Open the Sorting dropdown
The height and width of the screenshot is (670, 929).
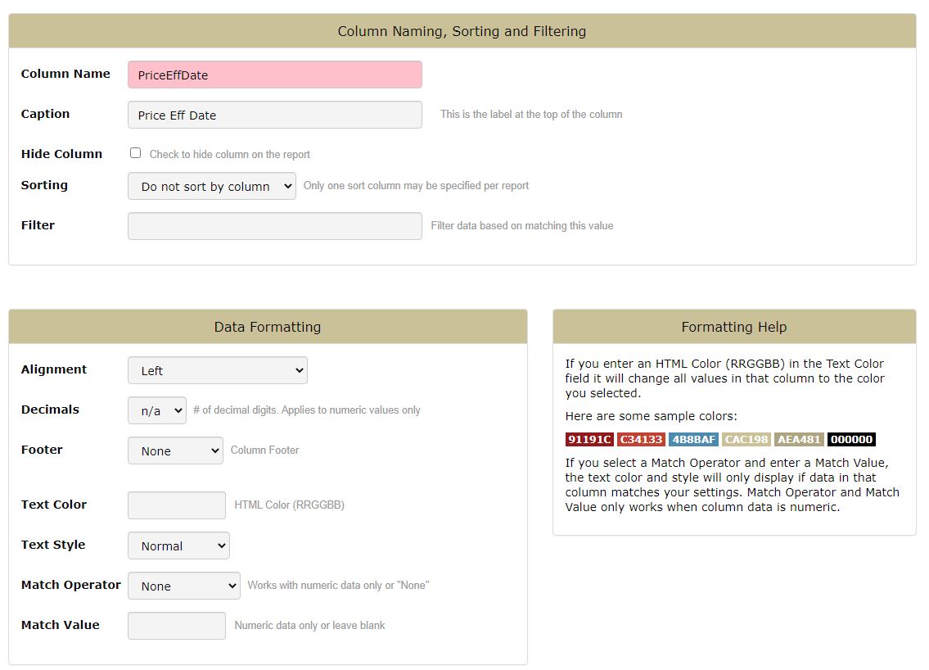(212, 186)
